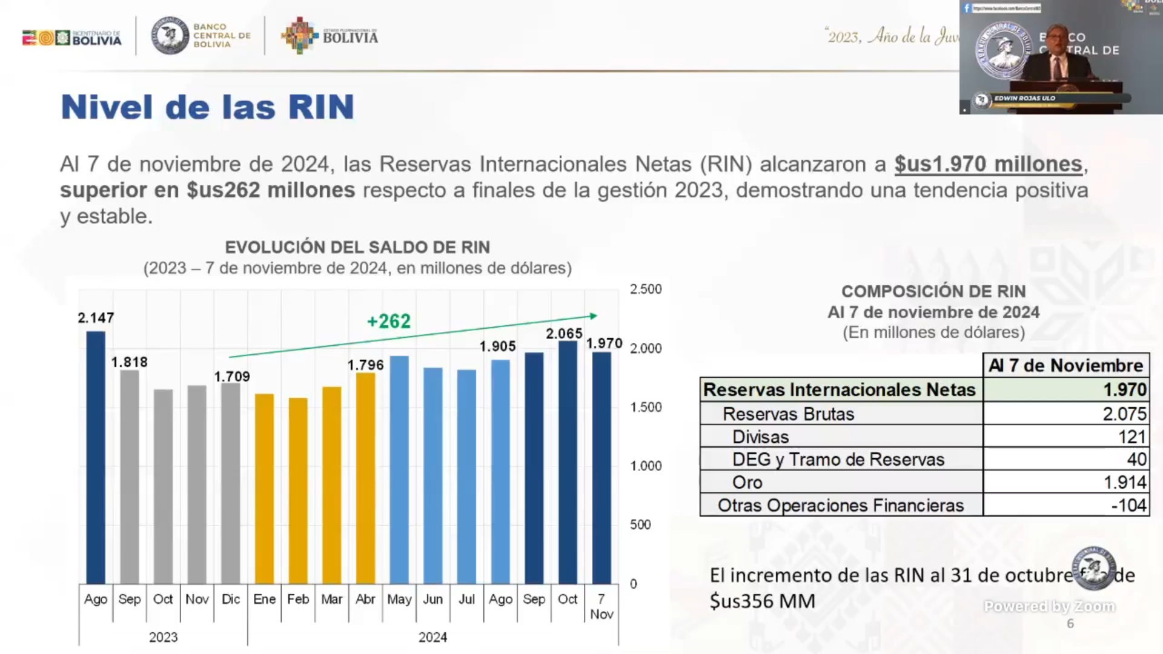The width and height of the screenshot is (1163, 654).
Task: Click the underlined $us1.970 millones text
Action: pyautogui.click(x=986, y=163)
